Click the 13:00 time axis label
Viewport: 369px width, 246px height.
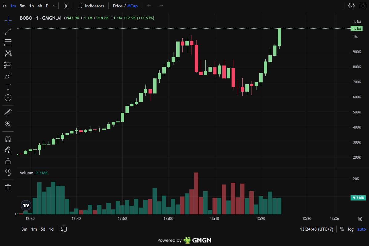[169, 219]
